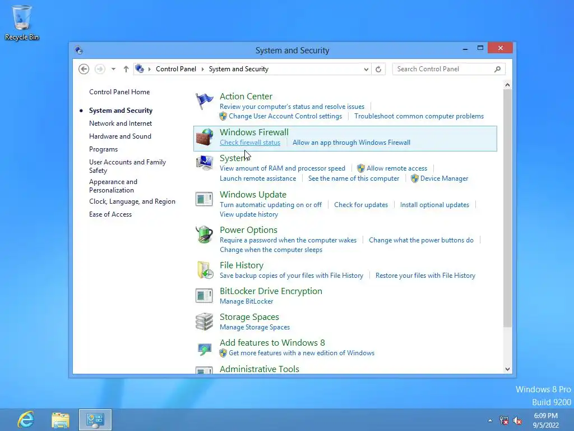Viewport: 574px width, 431px height.
Task: Click the vertical scrollbar thumb
Action: tap(507, 208)
